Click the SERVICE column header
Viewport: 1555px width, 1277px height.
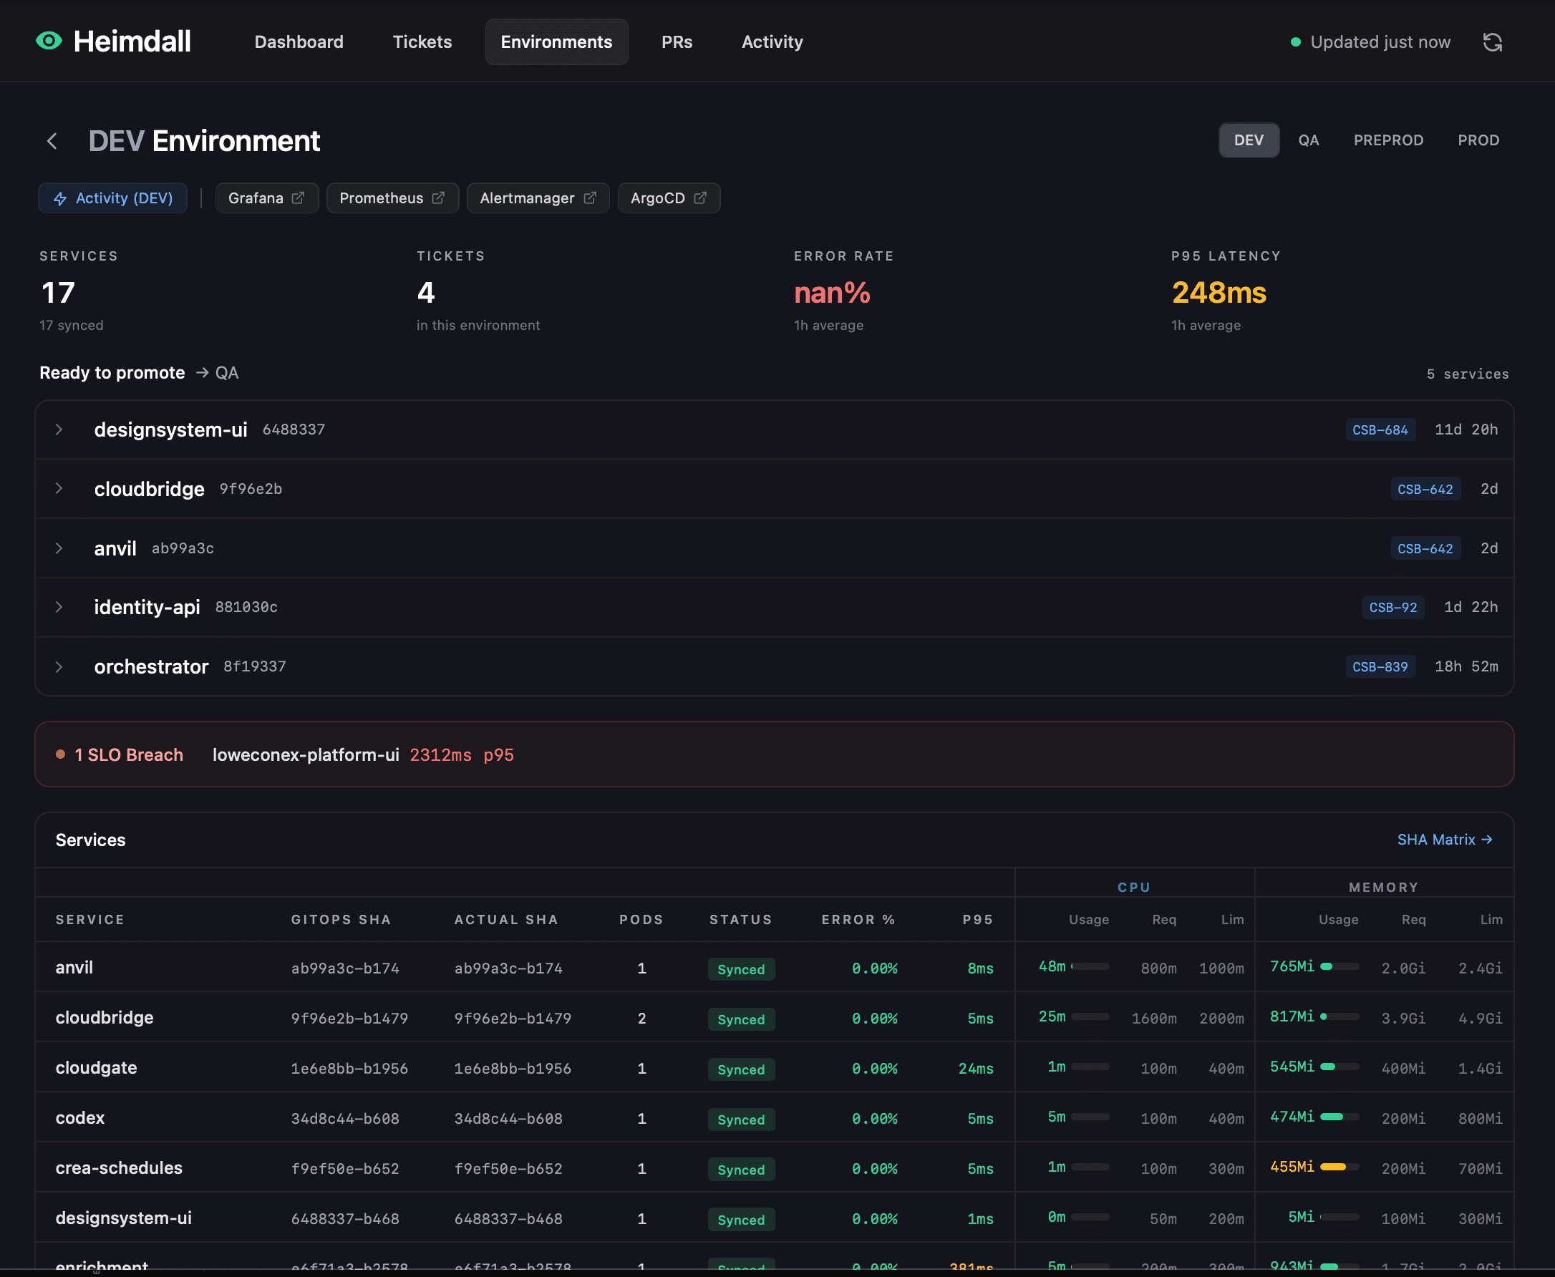click(89, 919)
